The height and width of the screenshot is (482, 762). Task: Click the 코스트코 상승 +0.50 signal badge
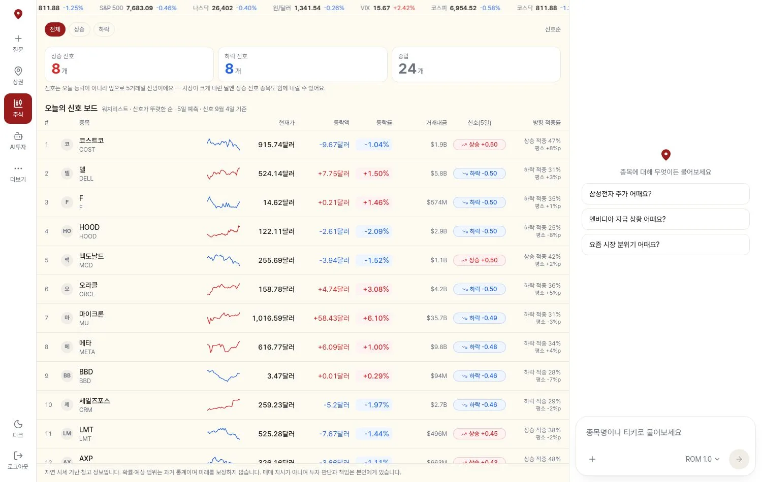point(479,145)
